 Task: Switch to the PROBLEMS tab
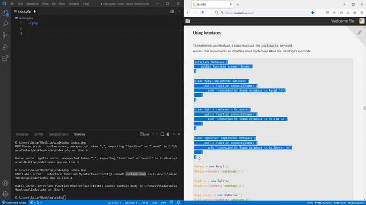22,134
